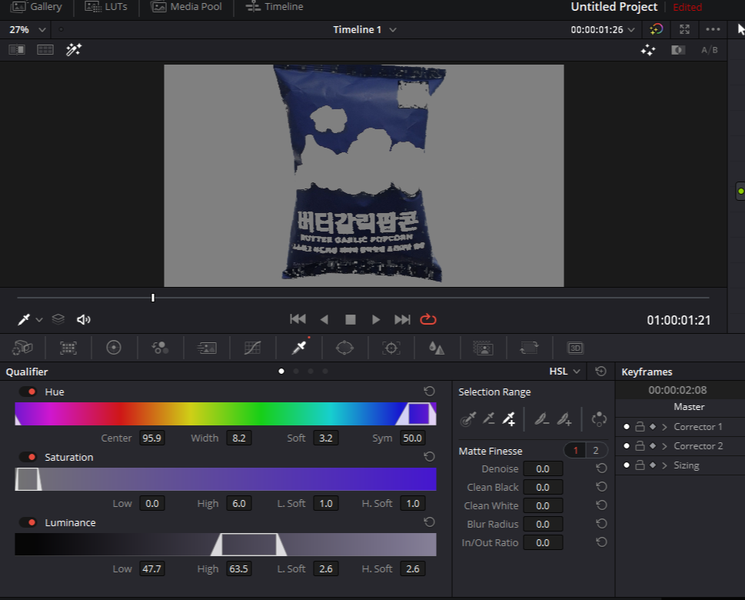The image size is (745, 600).
Task: Select the viewer qualifier picker tool
Action: point(24,319)
